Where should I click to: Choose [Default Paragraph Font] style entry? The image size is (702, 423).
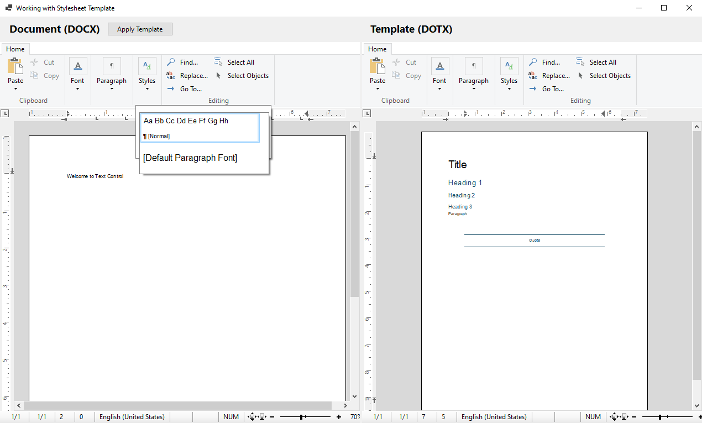click(x=190, y=158)
